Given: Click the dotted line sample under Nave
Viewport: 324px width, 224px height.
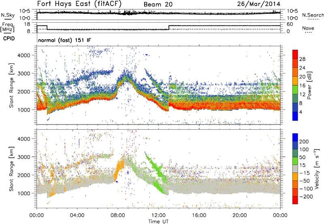Looking at the screenshot, I should pos(308,33).
